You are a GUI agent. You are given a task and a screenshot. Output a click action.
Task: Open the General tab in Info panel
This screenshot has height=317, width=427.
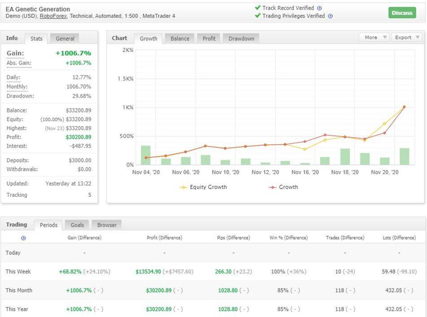click(x=65, y=39)
